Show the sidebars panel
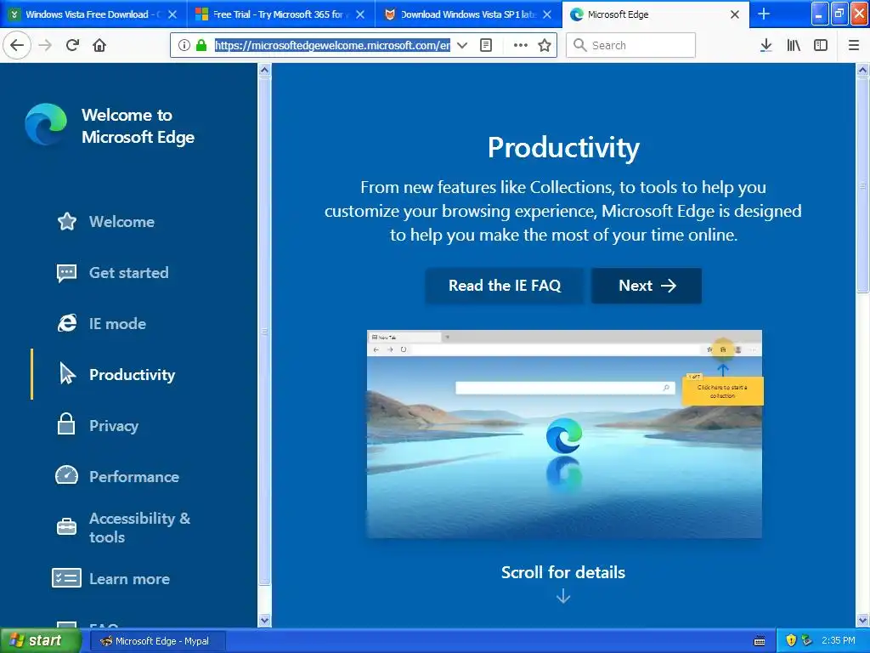The image size is (870, 653). click(821, 45)
